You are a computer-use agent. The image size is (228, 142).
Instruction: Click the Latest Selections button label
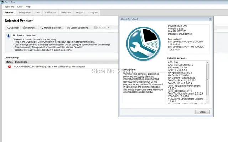[x=79, y=28]
